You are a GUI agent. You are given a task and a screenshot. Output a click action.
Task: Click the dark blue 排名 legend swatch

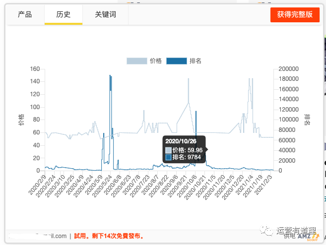pos(176,61)
